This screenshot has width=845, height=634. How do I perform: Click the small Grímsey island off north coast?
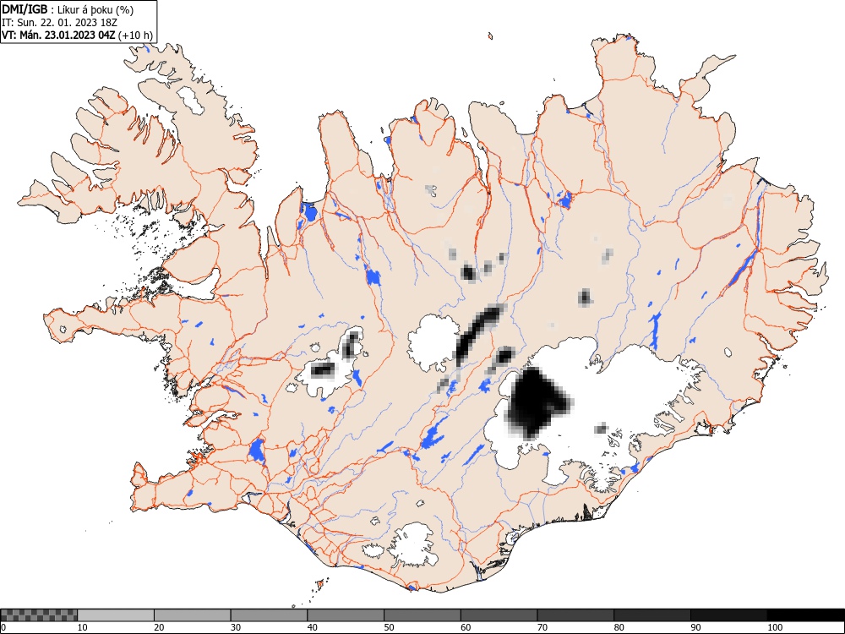coord(490,36)
